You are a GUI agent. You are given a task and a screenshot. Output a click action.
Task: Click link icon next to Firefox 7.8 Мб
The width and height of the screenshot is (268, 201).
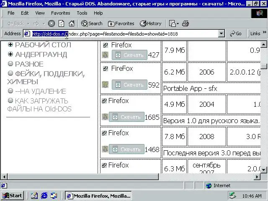click(x=104, y=133)
